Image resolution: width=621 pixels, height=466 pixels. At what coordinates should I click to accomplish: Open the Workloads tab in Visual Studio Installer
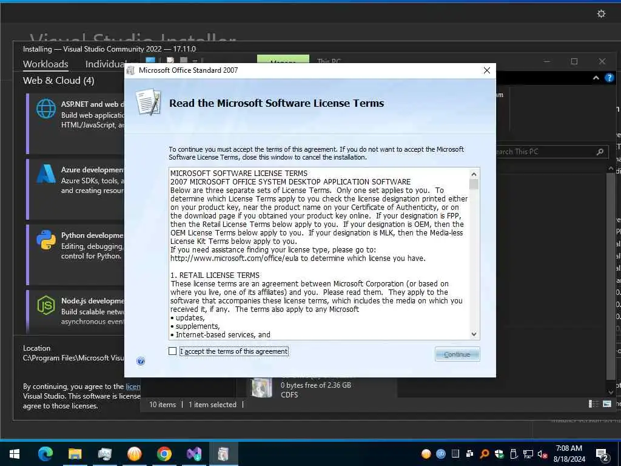[x=45, y=64]
